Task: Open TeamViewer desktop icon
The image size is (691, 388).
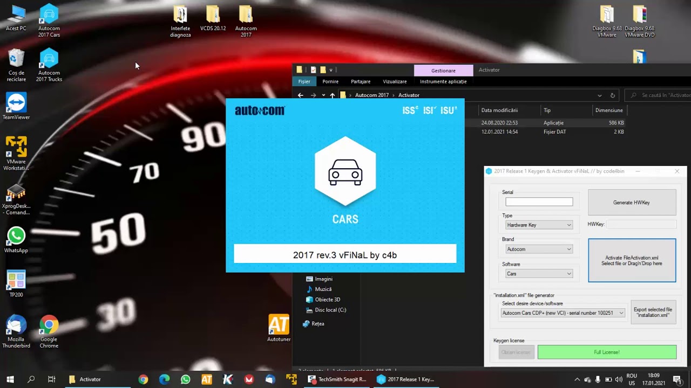Action: pos(16,106)
